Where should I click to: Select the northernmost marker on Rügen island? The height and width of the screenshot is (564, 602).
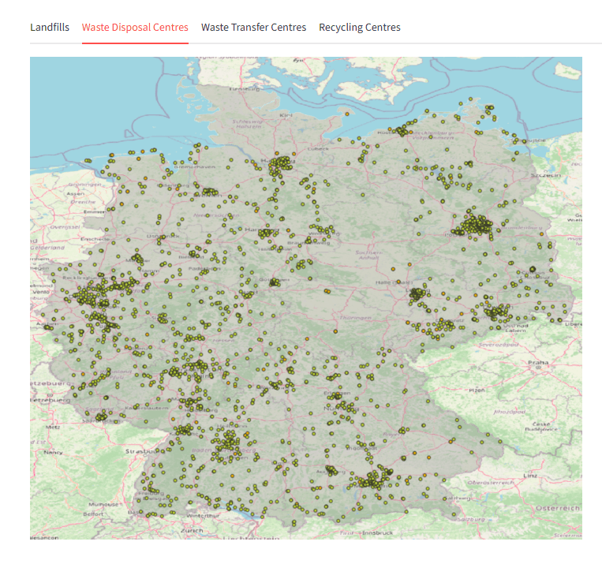point(471,99)
